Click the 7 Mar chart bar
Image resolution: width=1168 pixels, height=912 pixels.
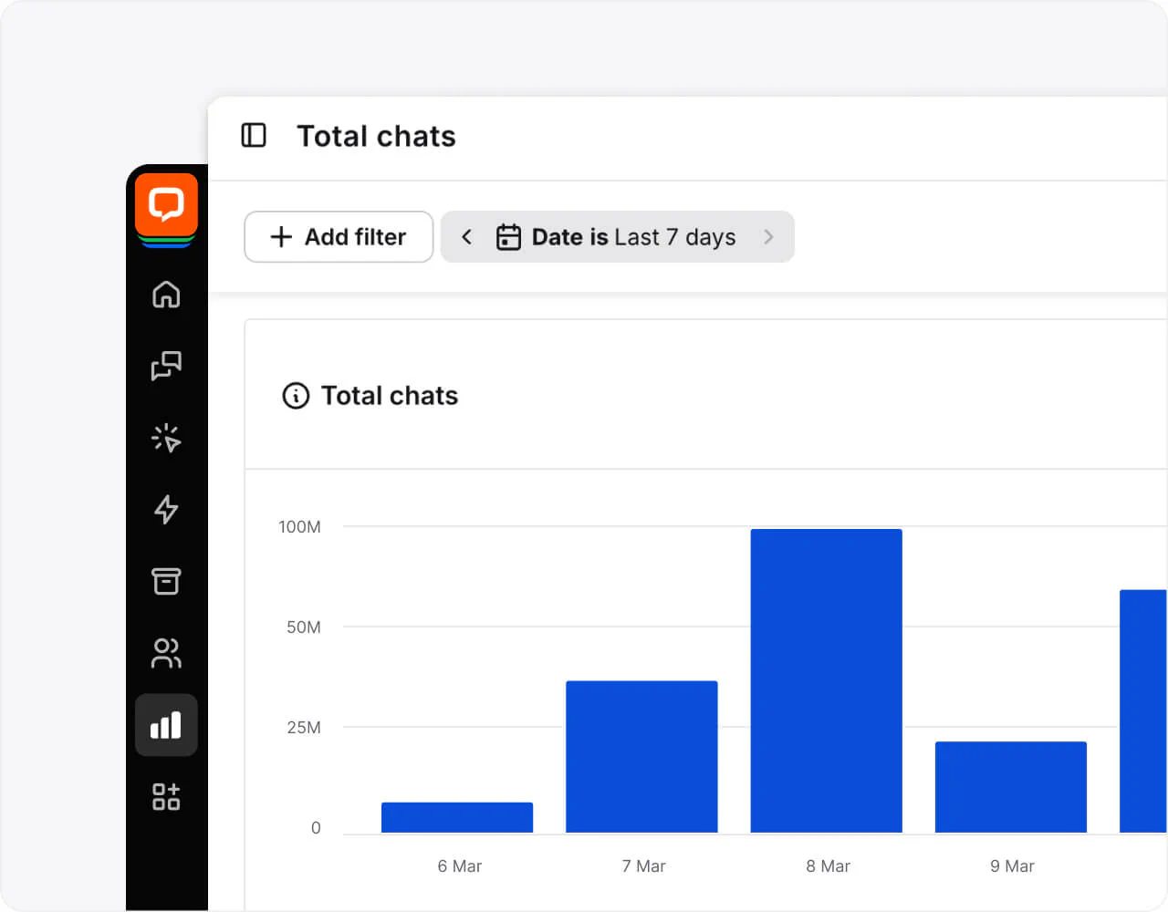[641, 756]
